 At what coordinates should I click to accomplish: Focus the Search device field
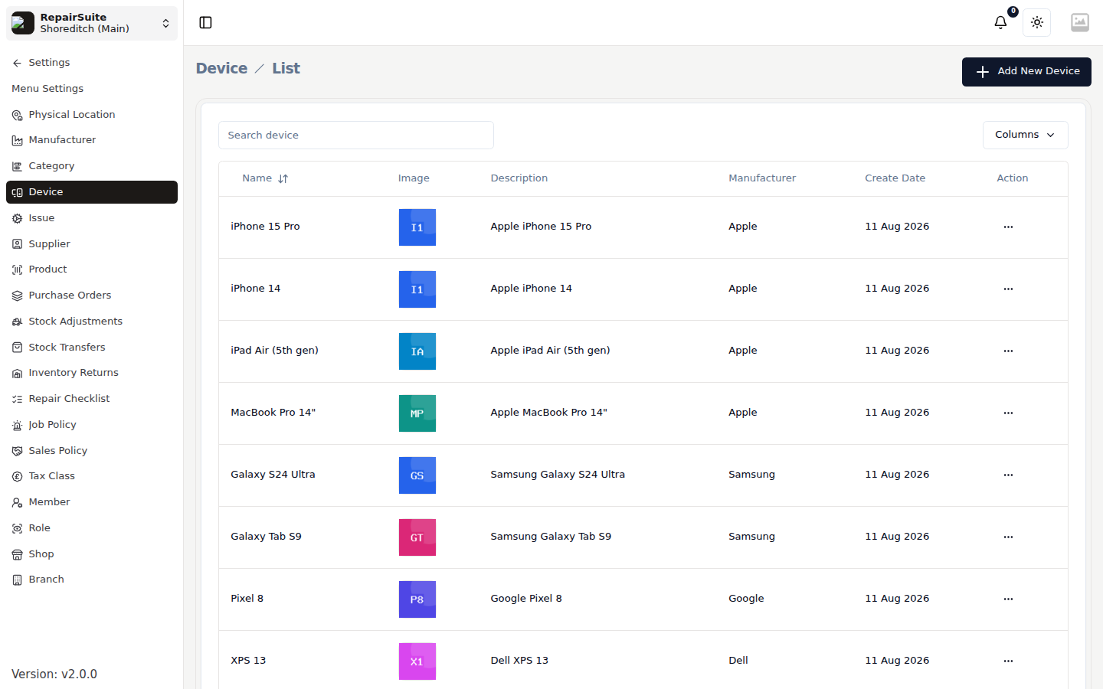(356, 136)
